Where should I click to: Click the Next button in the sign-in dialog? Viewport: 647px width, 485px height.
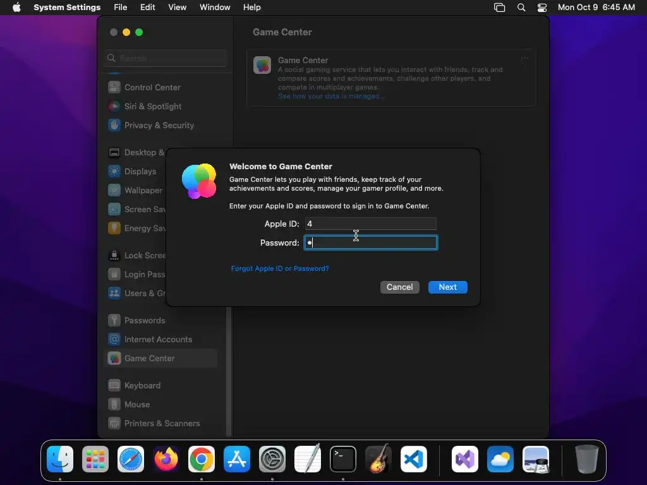point(448,287)
